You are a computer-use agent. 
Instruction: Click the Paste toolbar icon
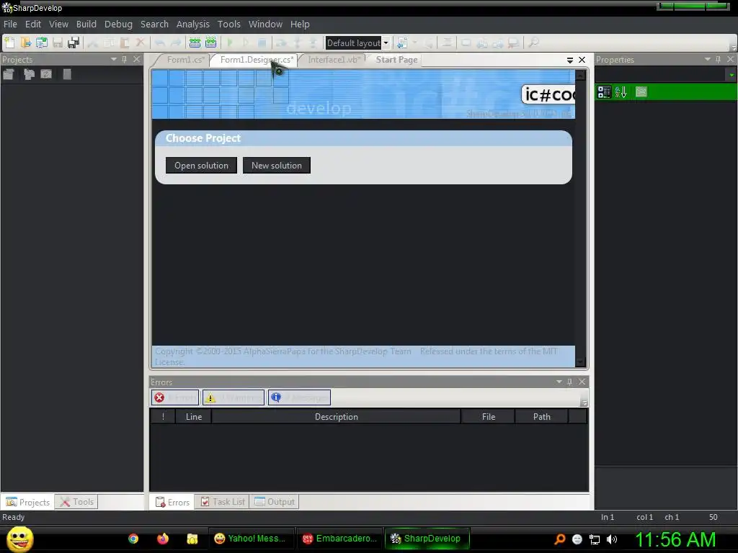(x=124, y=42)
